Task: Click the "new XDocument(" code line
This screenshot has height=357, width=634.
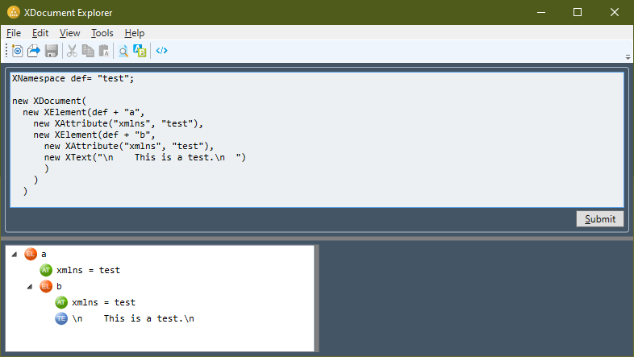Action: [49, 101]
